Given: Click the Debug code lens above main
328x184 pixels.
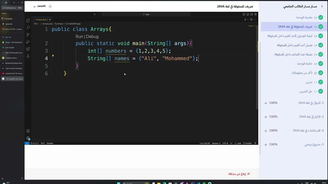Looking at the screenshot, I should (92, 37).
